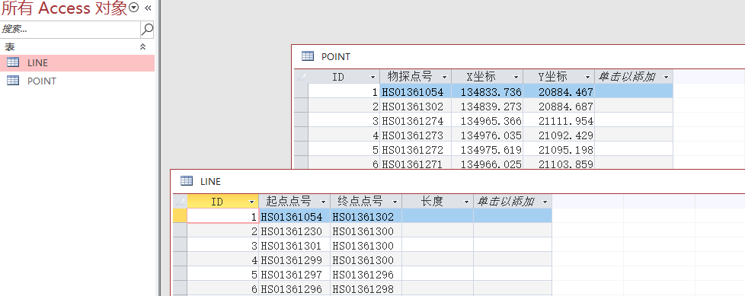Open ID column dropdown in LINE table
Screen dimensions: 745x296
click(x=252, y=202)
